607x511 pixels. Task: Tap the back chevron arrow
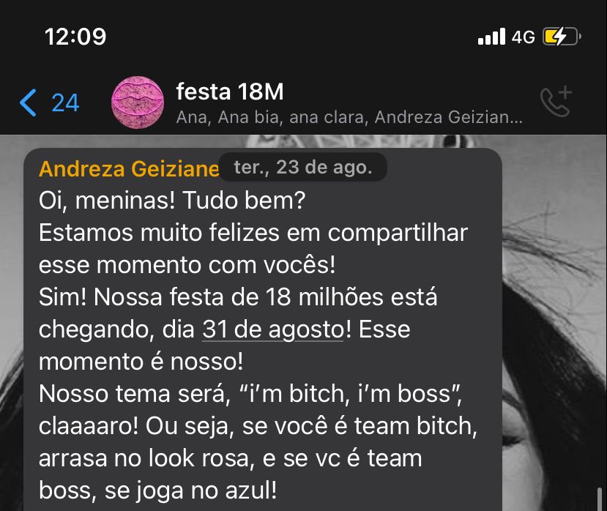(28, 102)
